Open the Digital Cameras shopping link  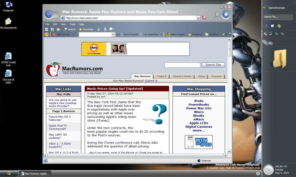pos(199,126)
